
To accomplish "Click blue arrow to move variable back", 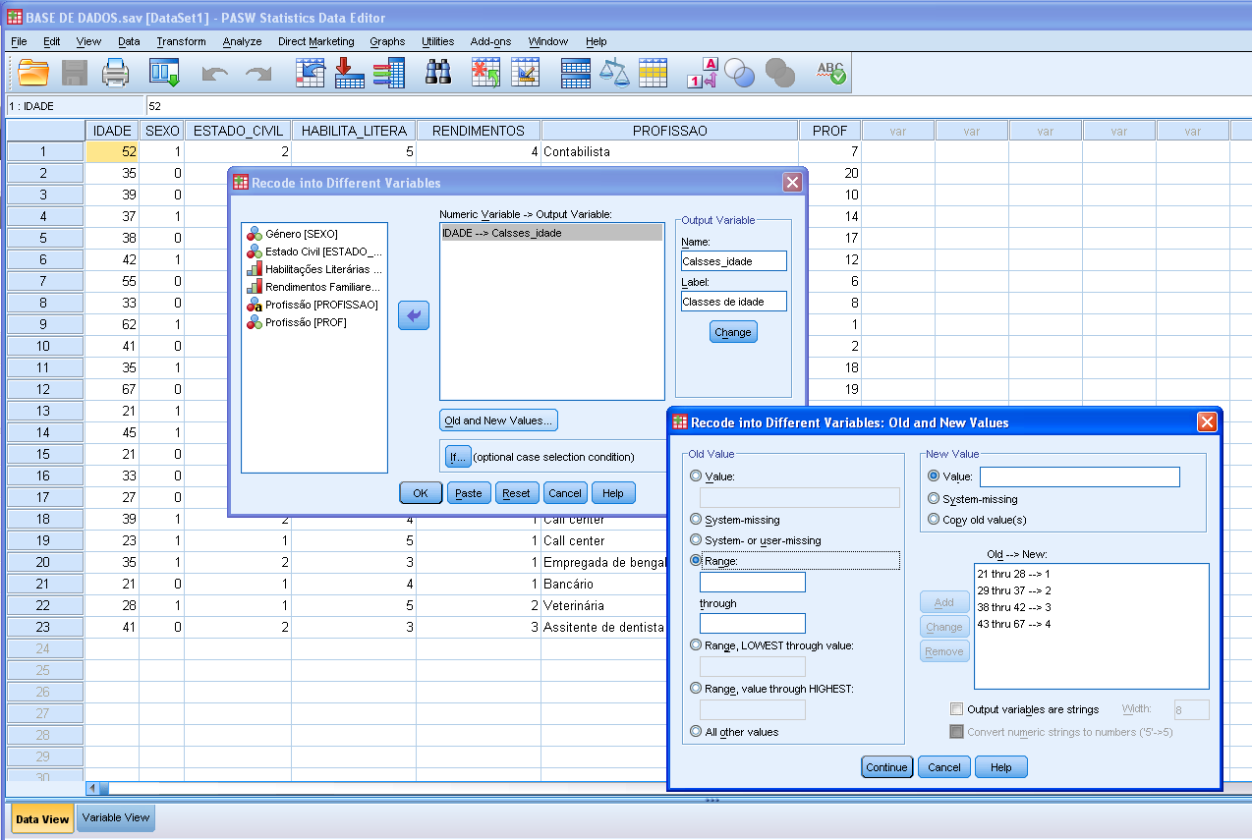I will pos(414,315).
